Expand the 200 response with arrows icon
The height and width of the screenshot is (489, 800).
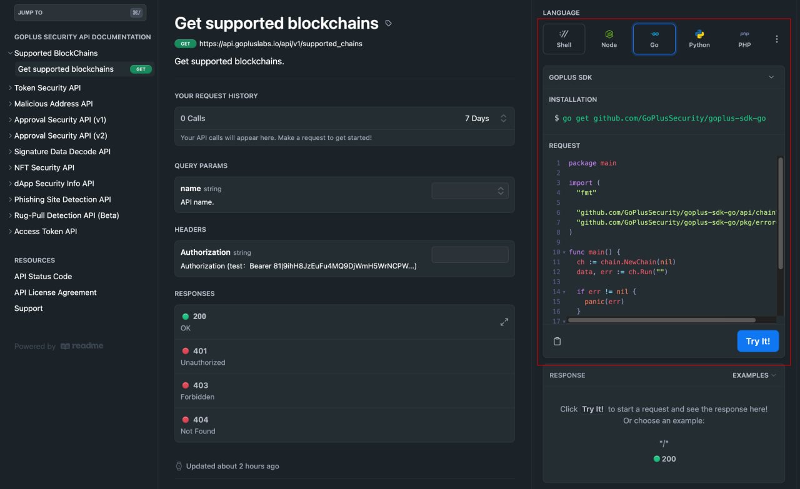(504, 322)
